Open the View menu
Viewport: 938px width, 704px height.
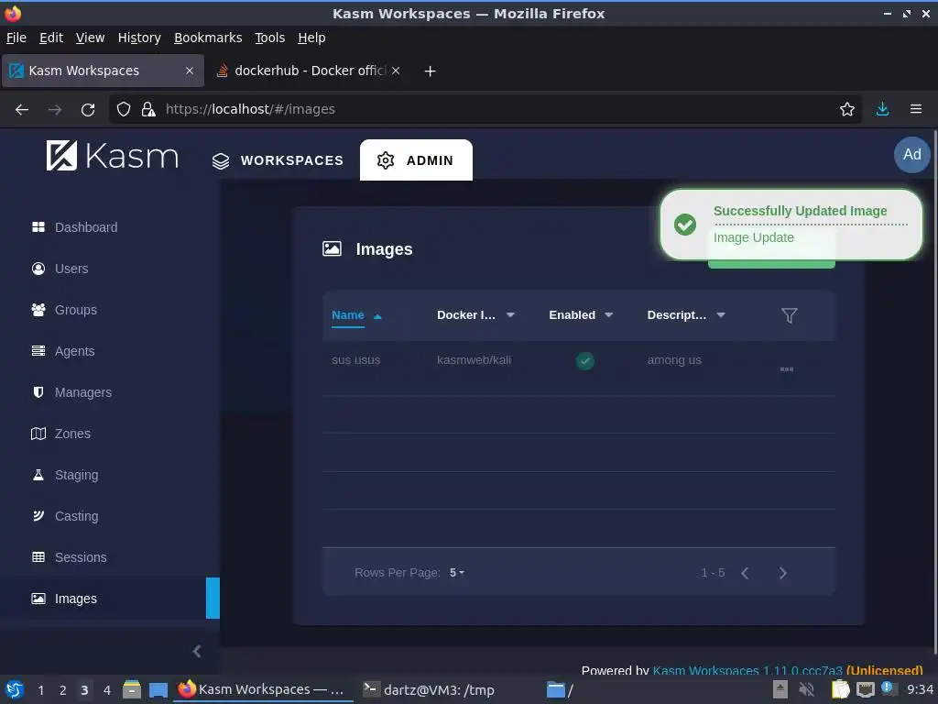click(x=91, y=38)
